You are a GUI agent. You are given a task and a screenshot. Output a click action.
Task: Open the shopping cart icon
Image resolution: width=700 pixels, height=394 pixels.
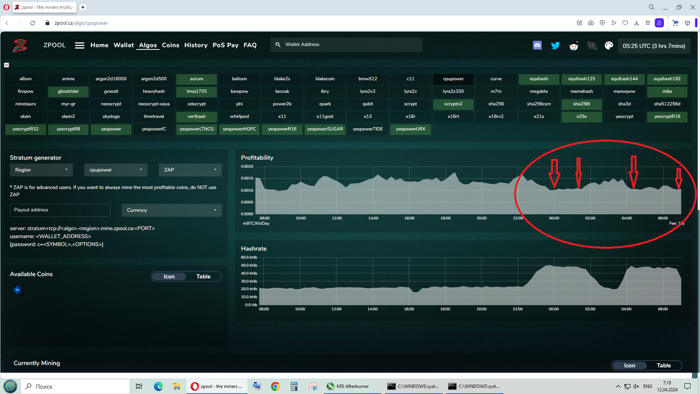click(x=675, y=23)
